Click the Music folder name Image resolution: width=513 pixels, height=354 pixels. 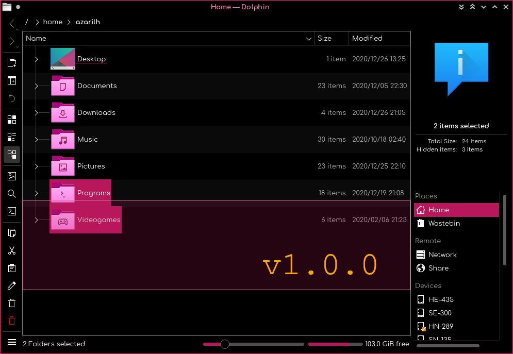point(87,139)
